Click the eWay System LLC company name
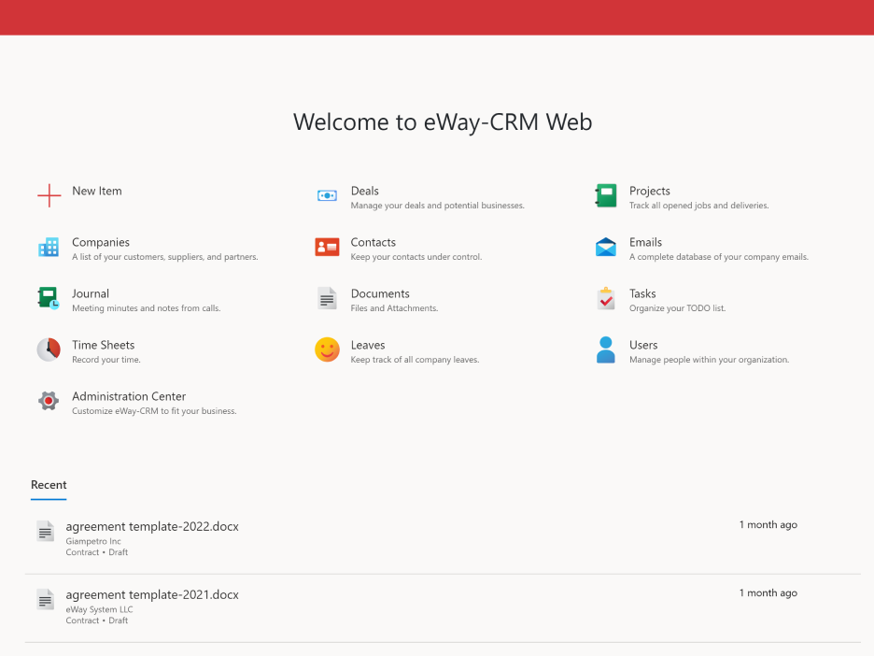Viewport: 874px width, 656px height. tap(99, 609)
